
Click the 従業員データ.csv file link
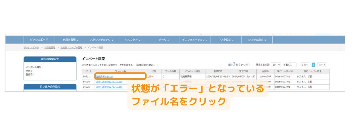[104, 77]
